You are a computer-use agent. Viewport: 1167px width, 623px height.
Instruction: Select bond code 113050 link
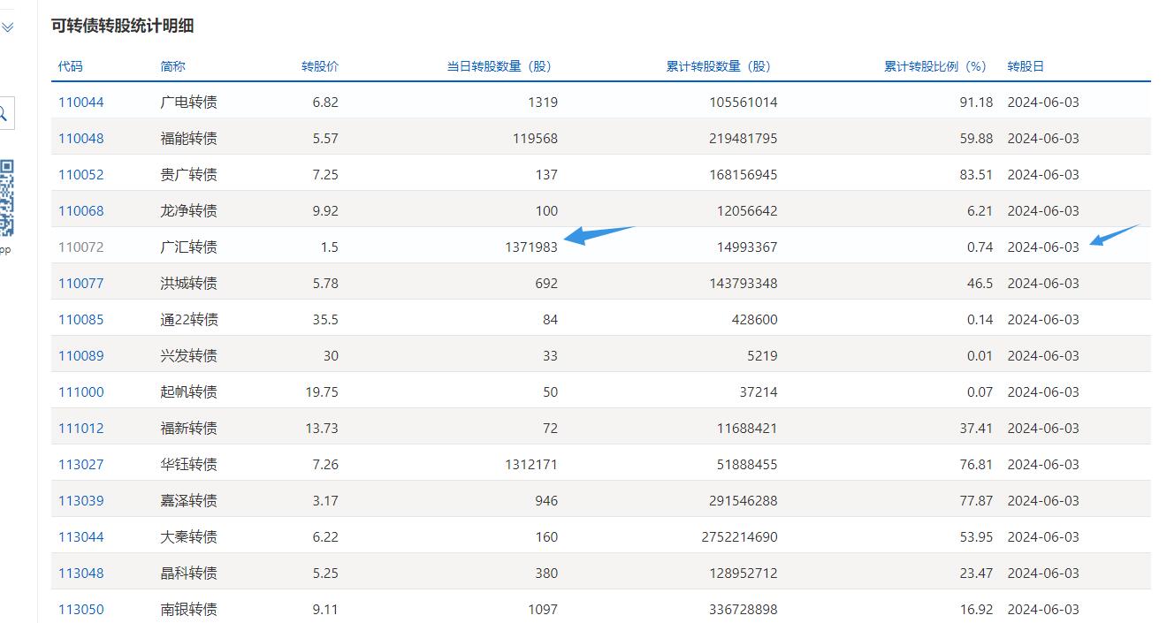tap(80, 610)
